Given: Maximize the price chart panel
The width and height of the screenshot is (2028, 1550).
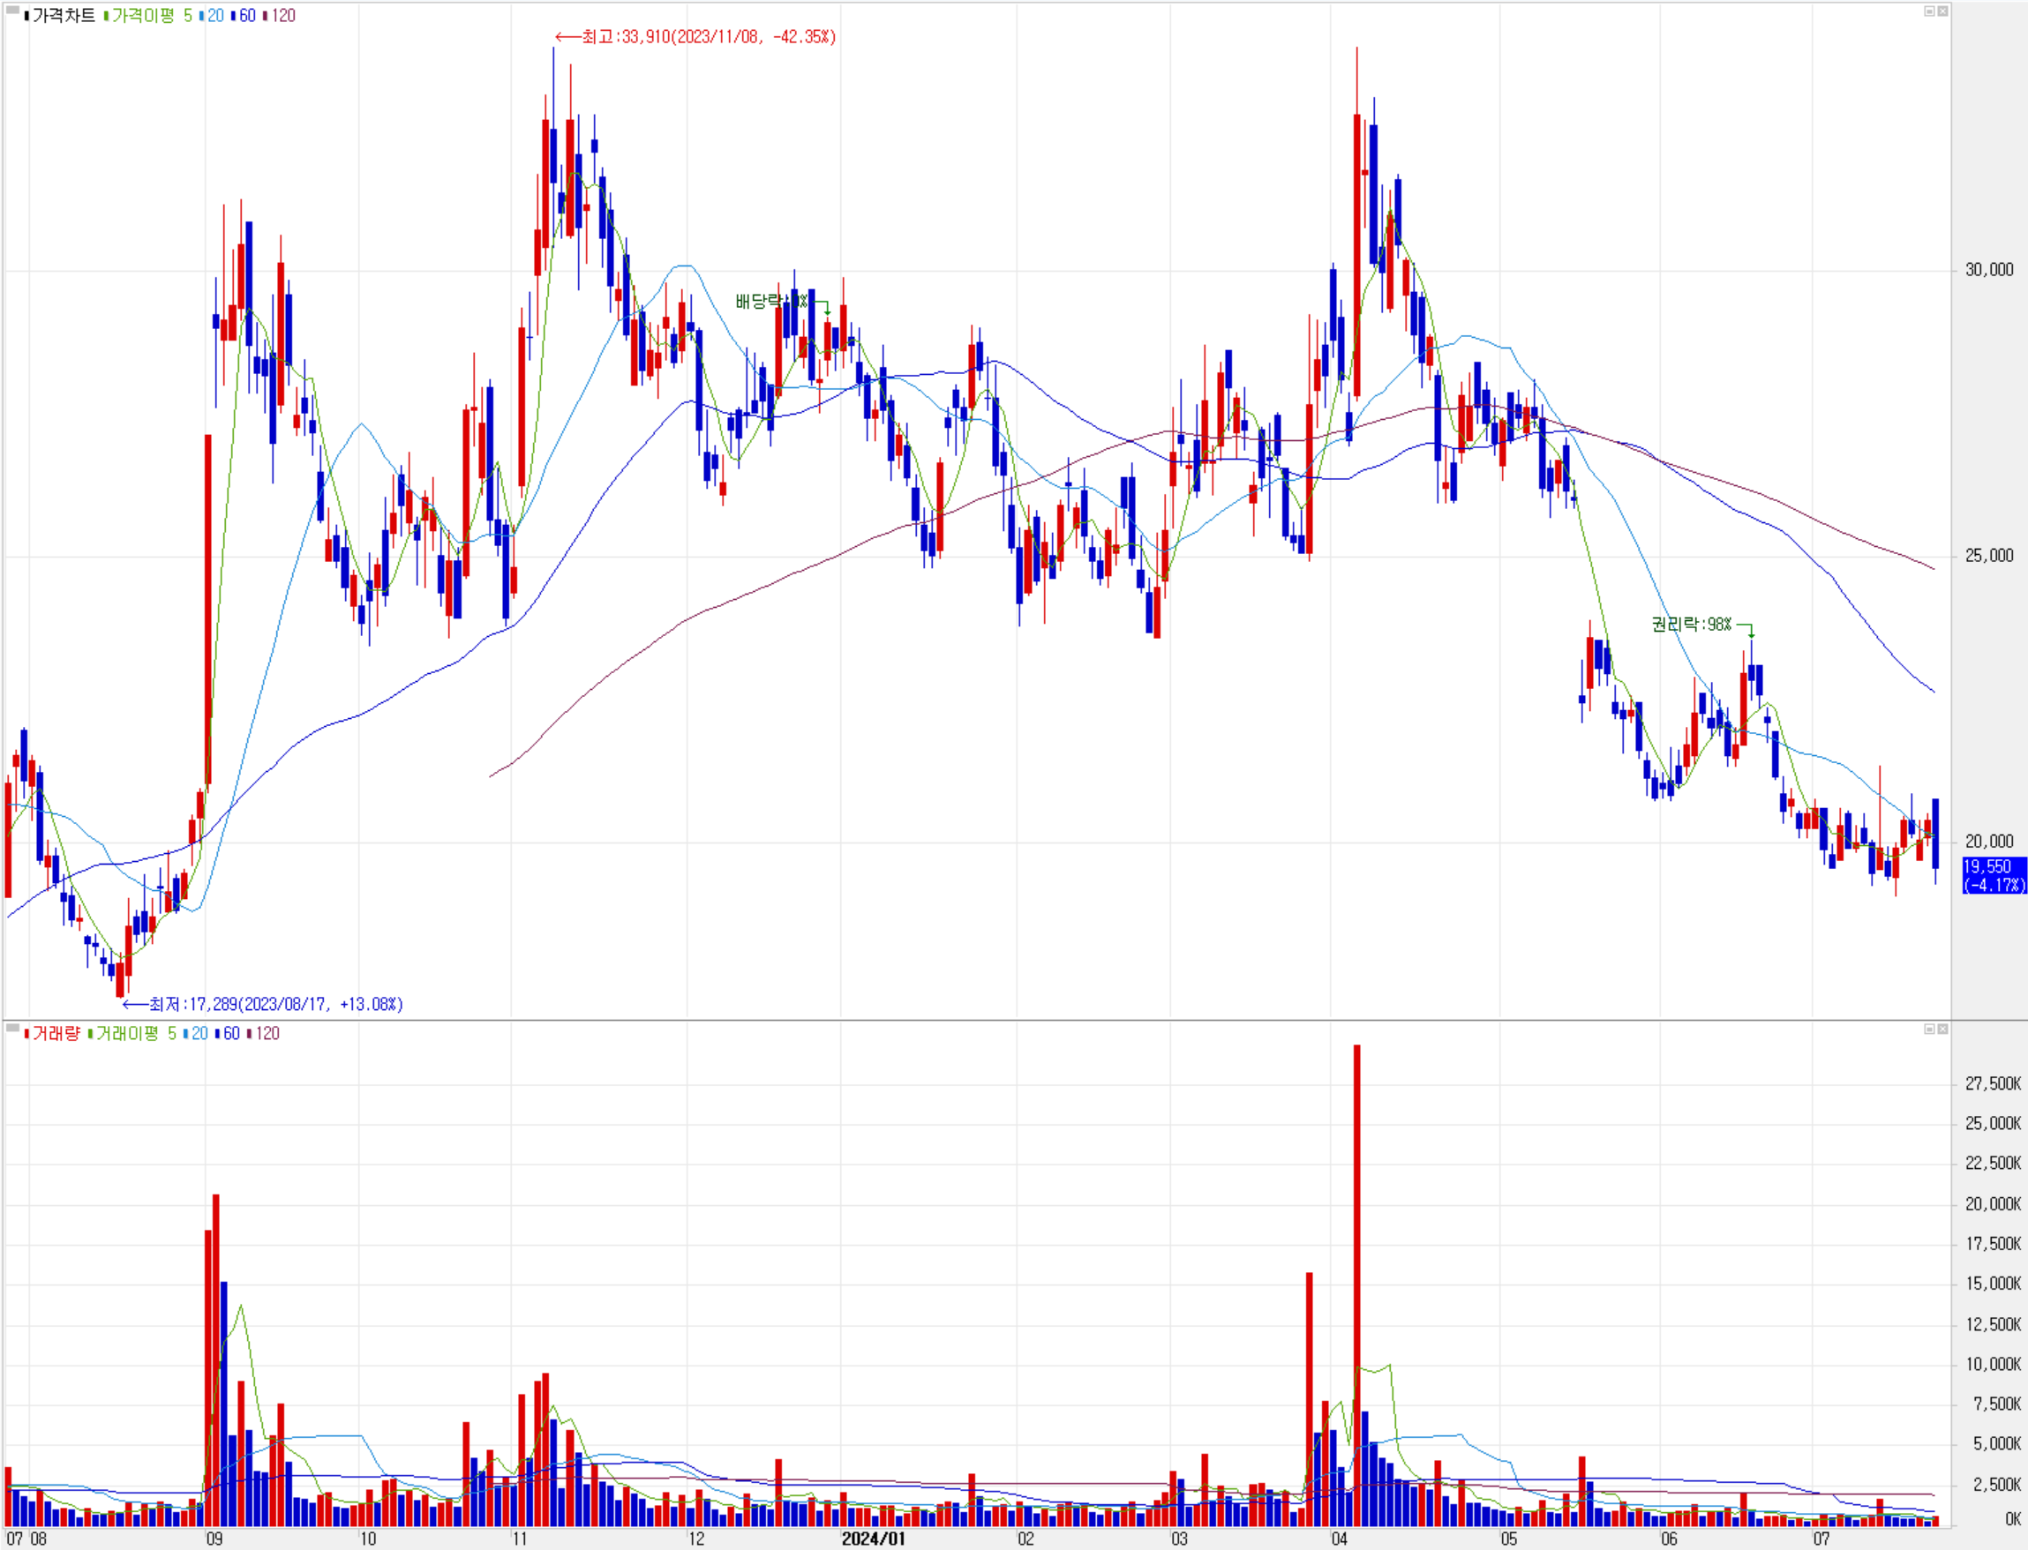Looking at the screenshot, I should 1928,11.
